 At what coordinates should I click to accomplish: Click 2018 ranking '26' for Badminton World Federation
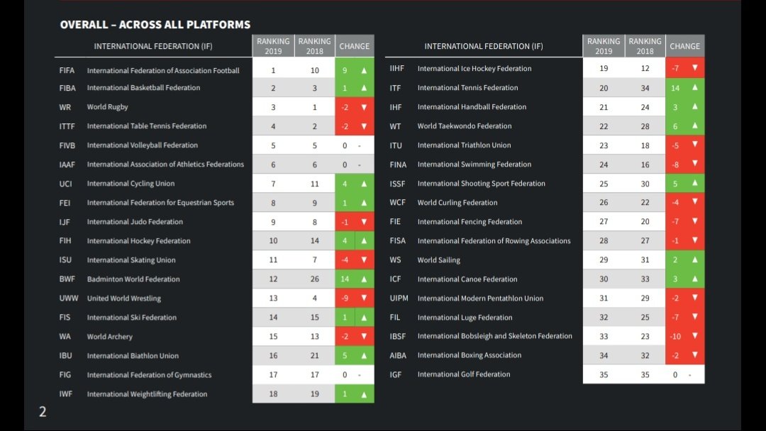pos(315,279)
